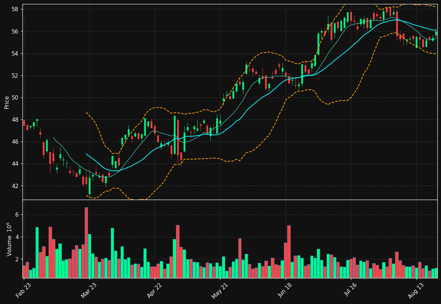Click the first red candlestick at chart's left edge

coord(24,123)
